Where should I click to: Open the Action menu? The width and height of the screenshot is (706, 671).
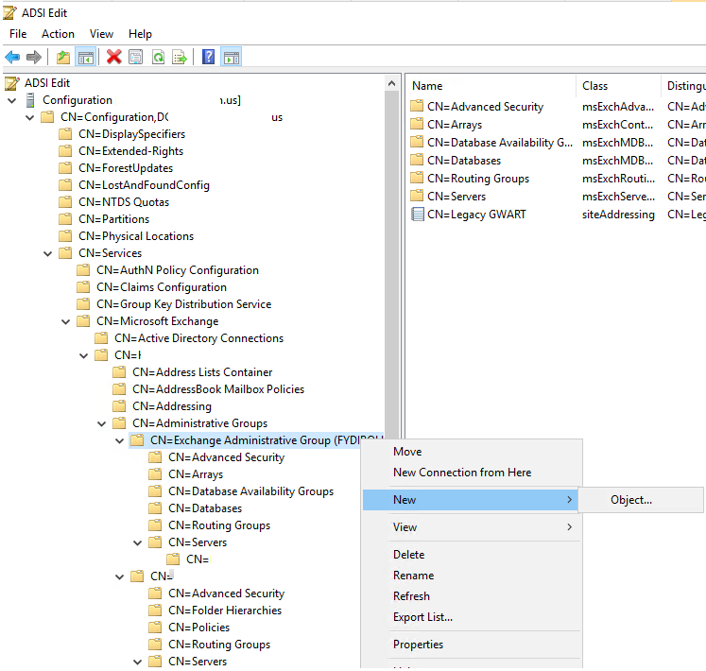(x=58, y=34)
